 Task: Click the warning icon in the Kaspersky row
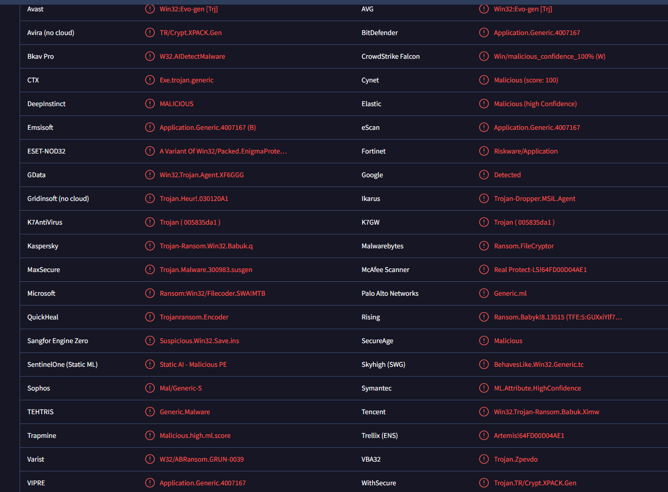point(150,246)
